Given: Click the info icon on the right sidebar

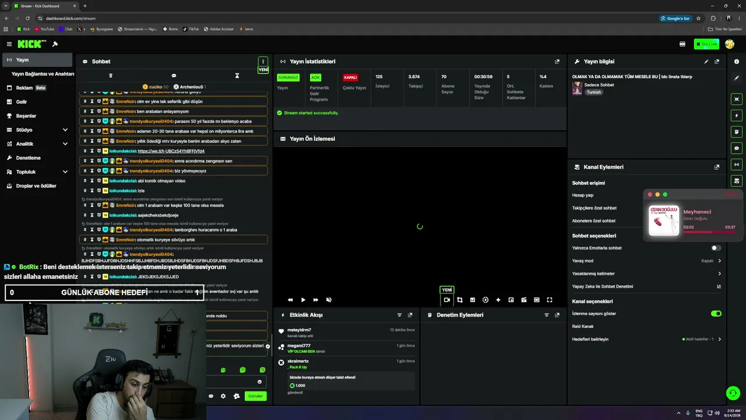Looking at the screenshot, I should (737, 61).
